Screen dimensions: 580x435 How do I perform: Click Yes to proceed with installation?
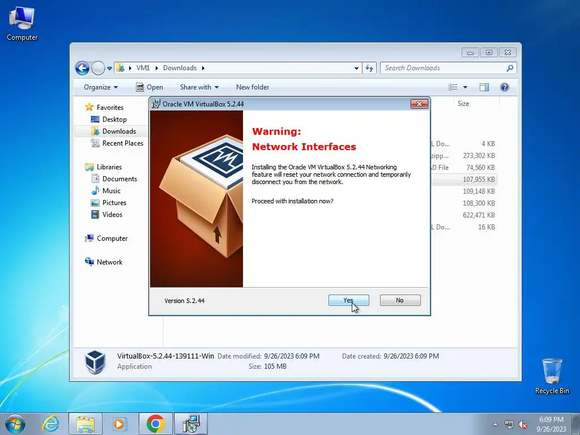click(348, 300)
